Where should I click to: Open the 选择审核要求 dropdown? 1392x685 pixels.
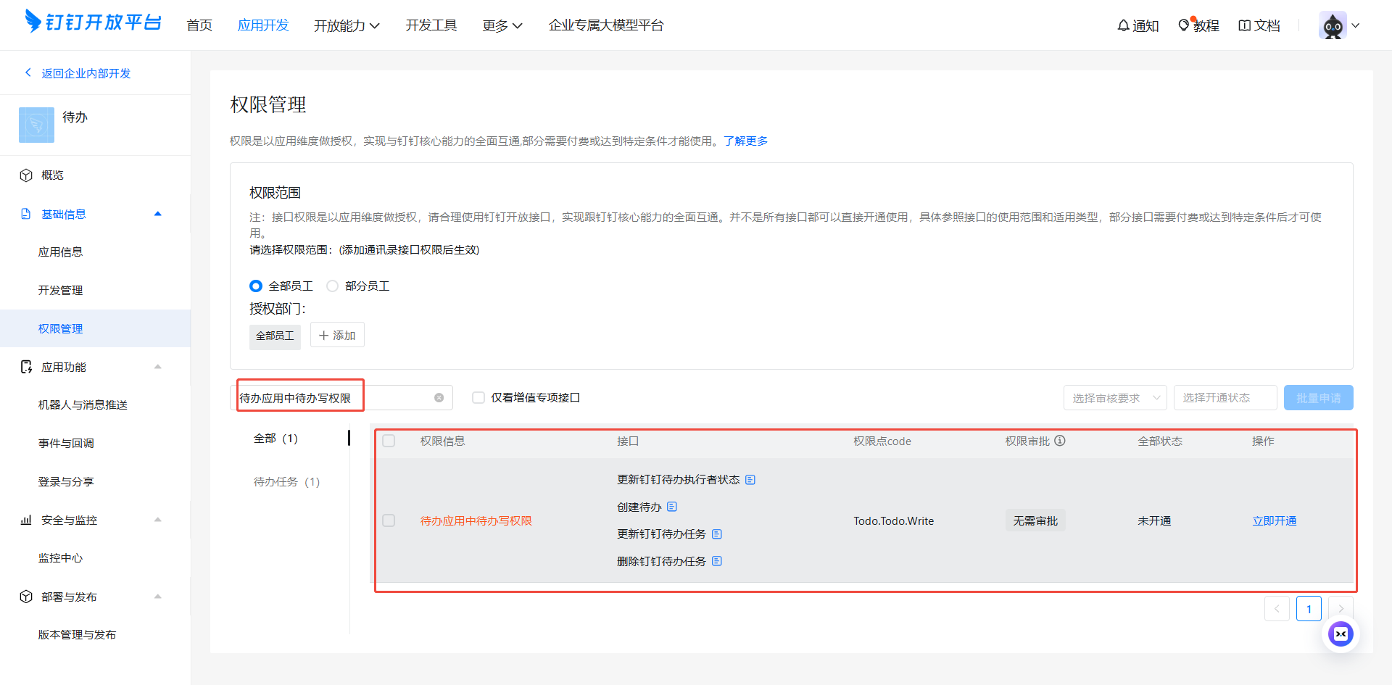pos(1114,398)
